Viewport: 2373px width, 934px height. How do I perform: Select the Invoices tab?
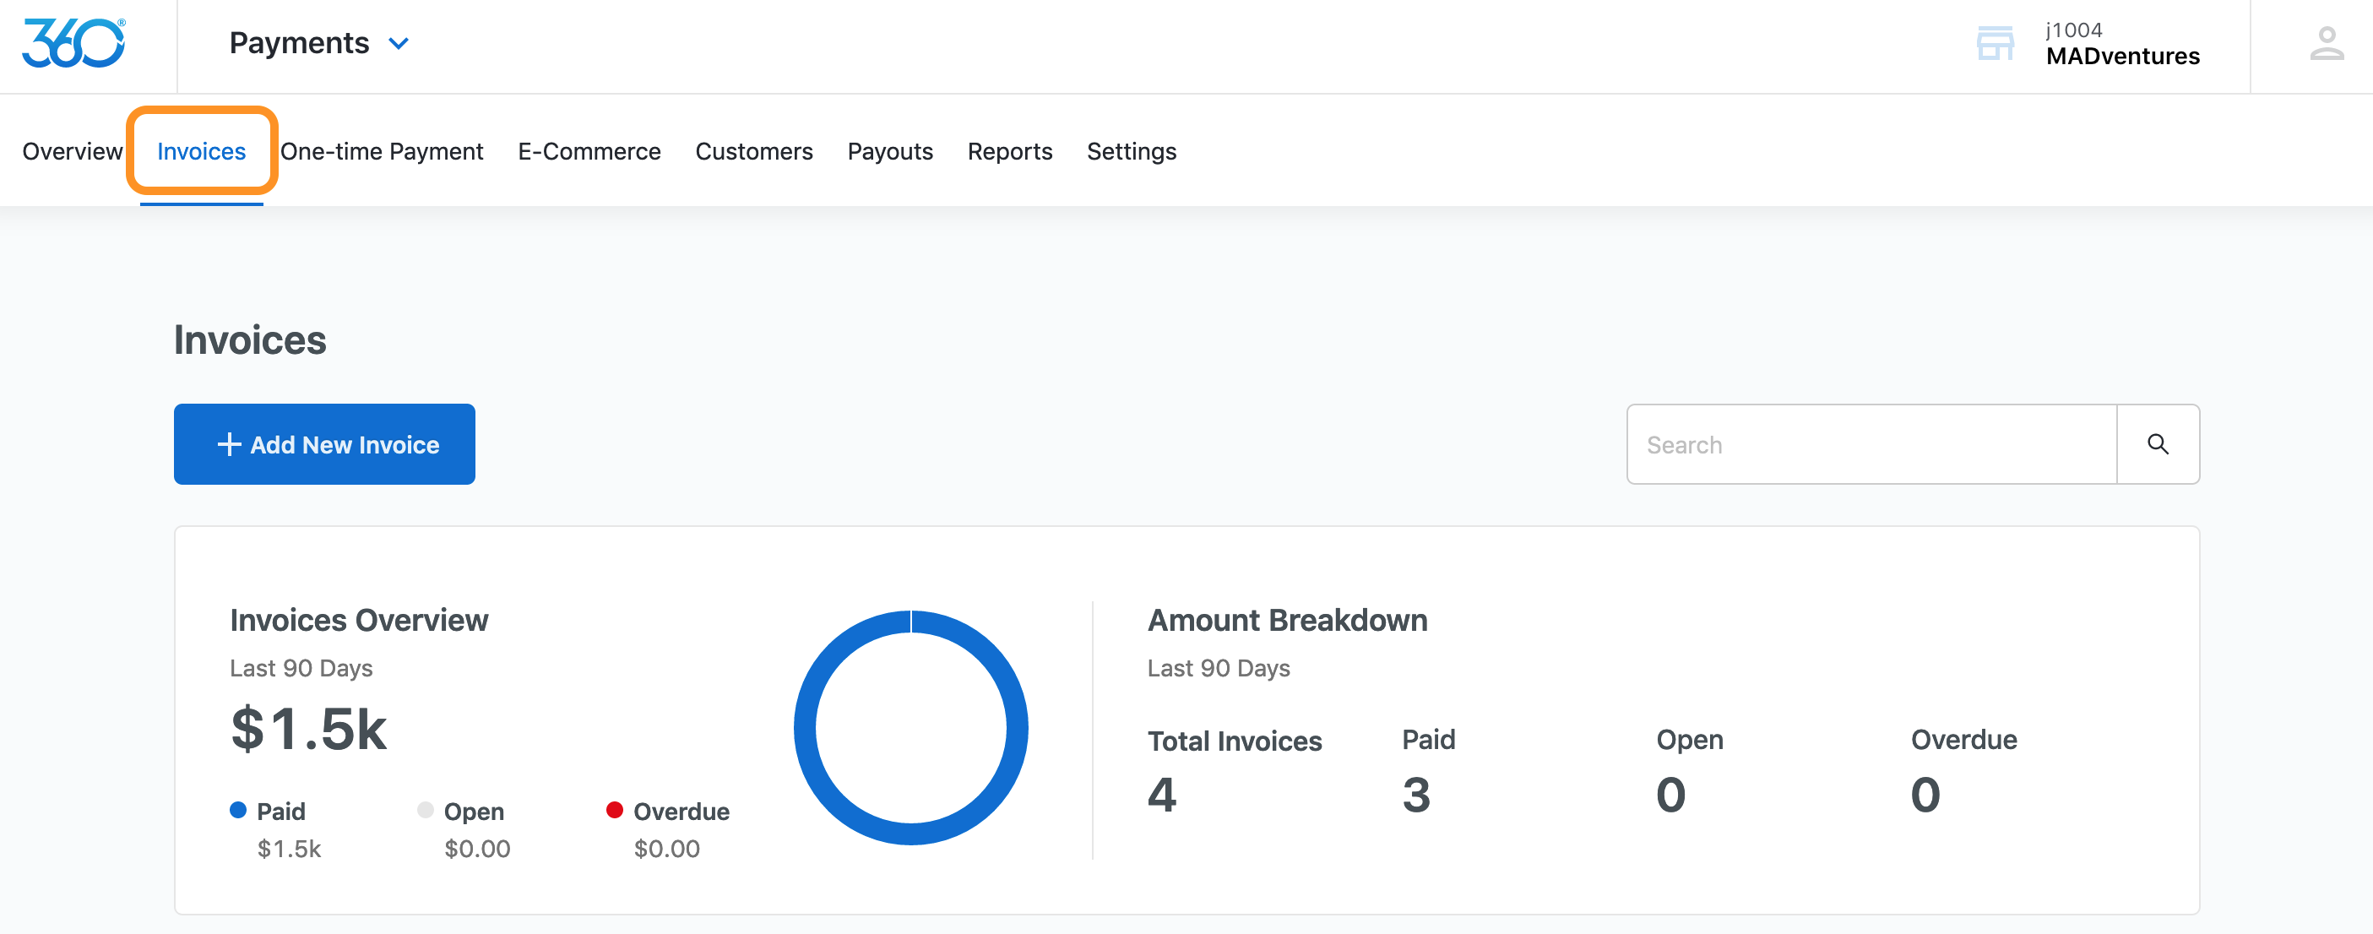(202, 151)
